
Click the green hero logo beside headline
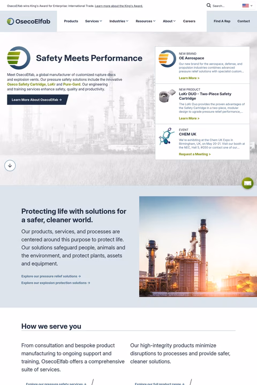[x=18, y=58]
